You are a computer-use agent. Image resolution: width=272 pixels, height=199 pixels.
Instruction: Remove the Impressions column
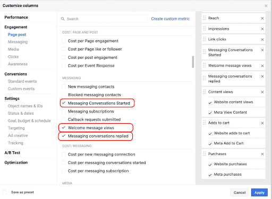coord(262,29)
